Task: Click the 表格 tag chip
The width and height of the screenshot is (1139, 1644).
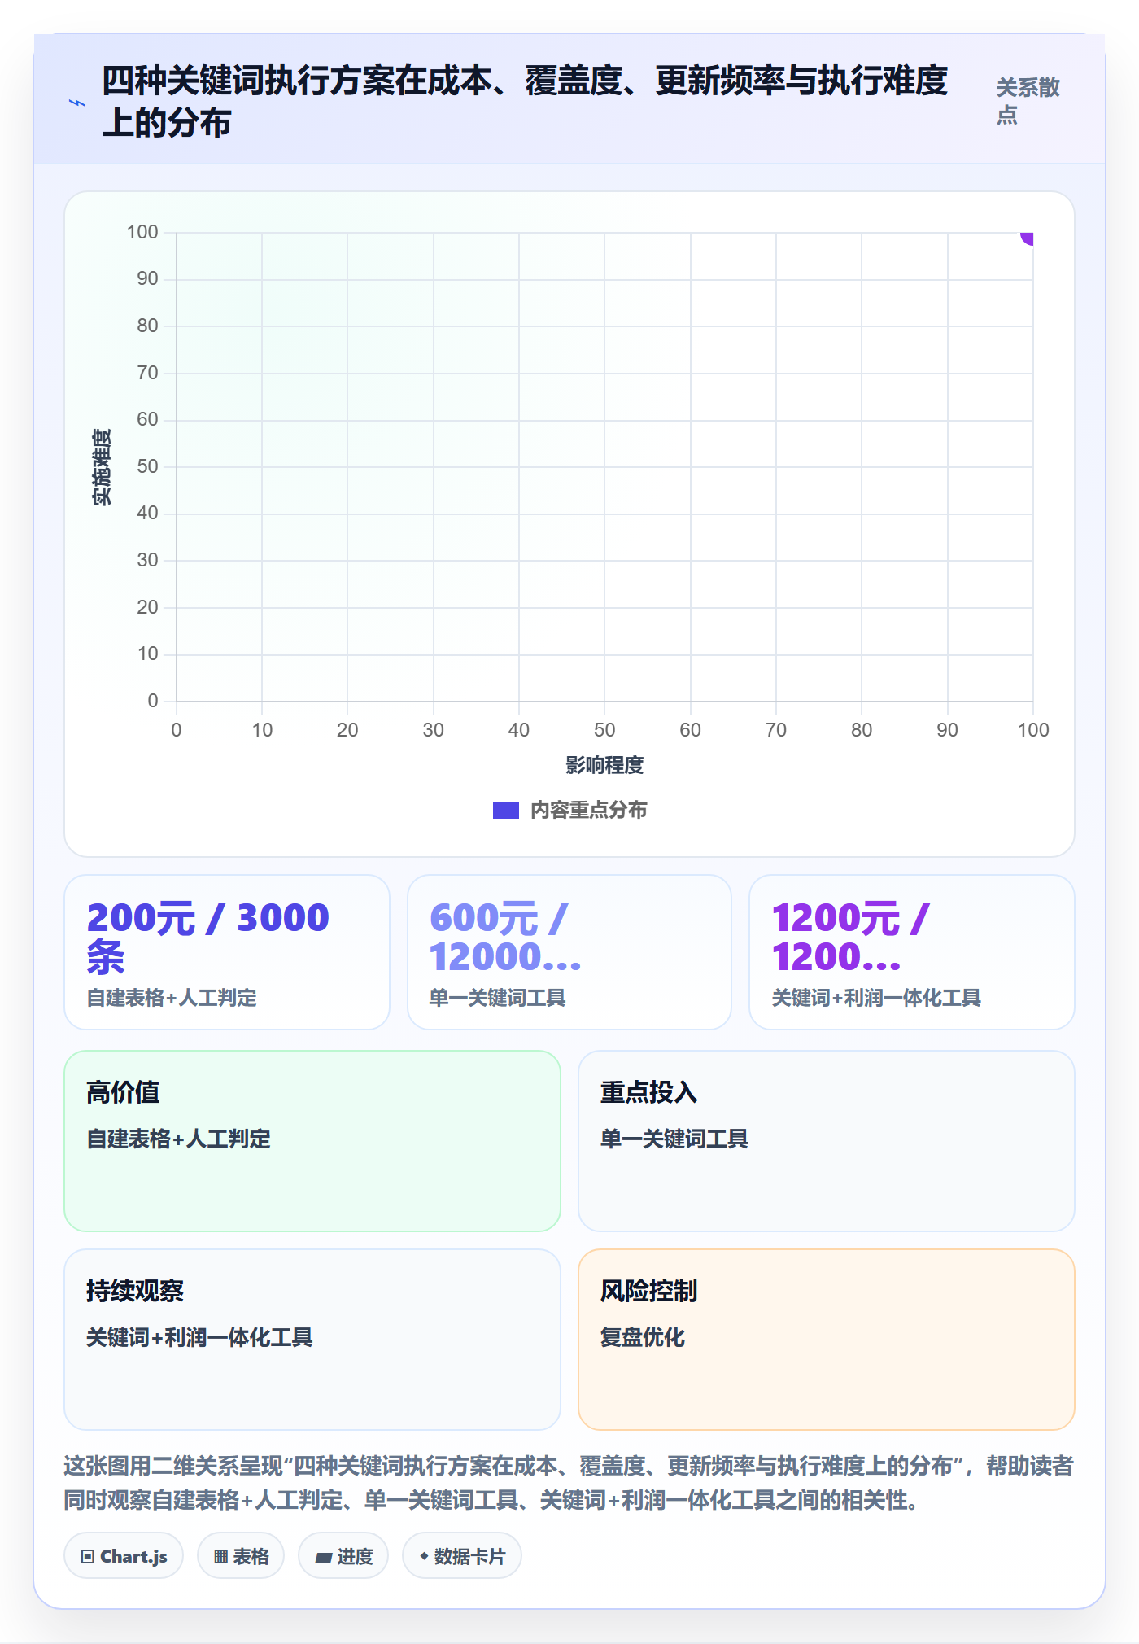Action: 241,1556
